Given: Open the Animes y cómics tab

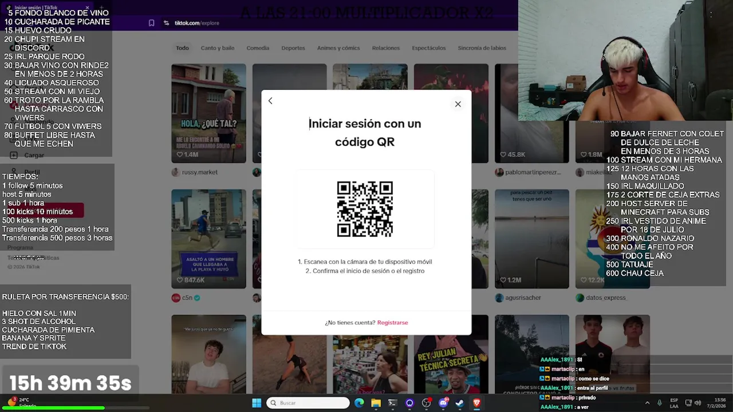Looking at the screenshot, I should [338, 48].
